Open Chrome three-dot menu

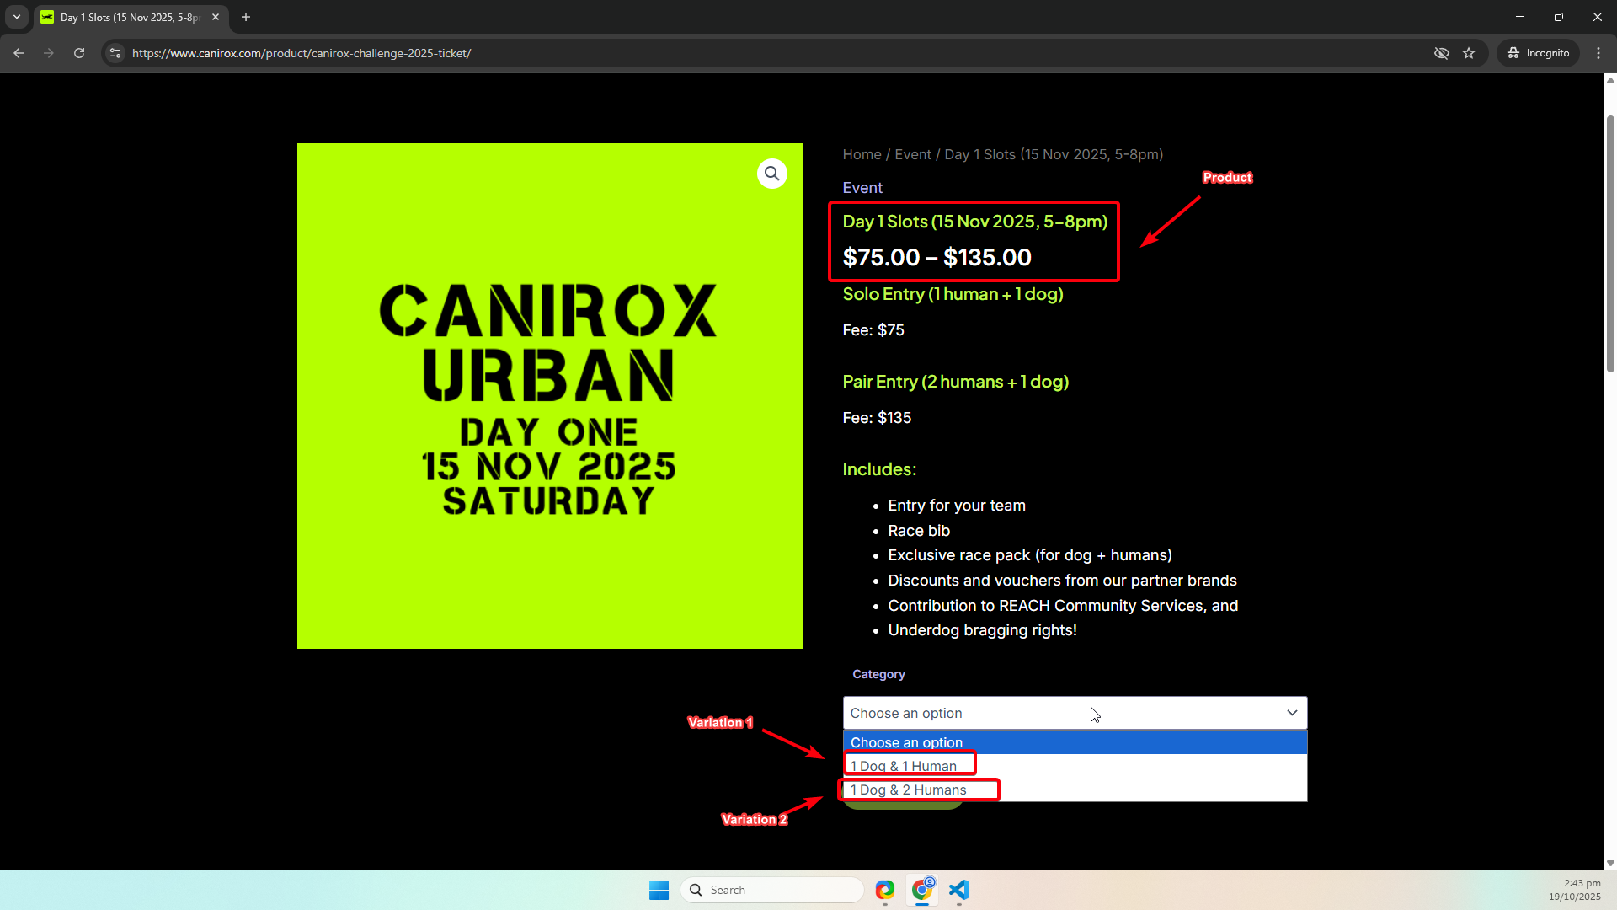(1598, 53)
